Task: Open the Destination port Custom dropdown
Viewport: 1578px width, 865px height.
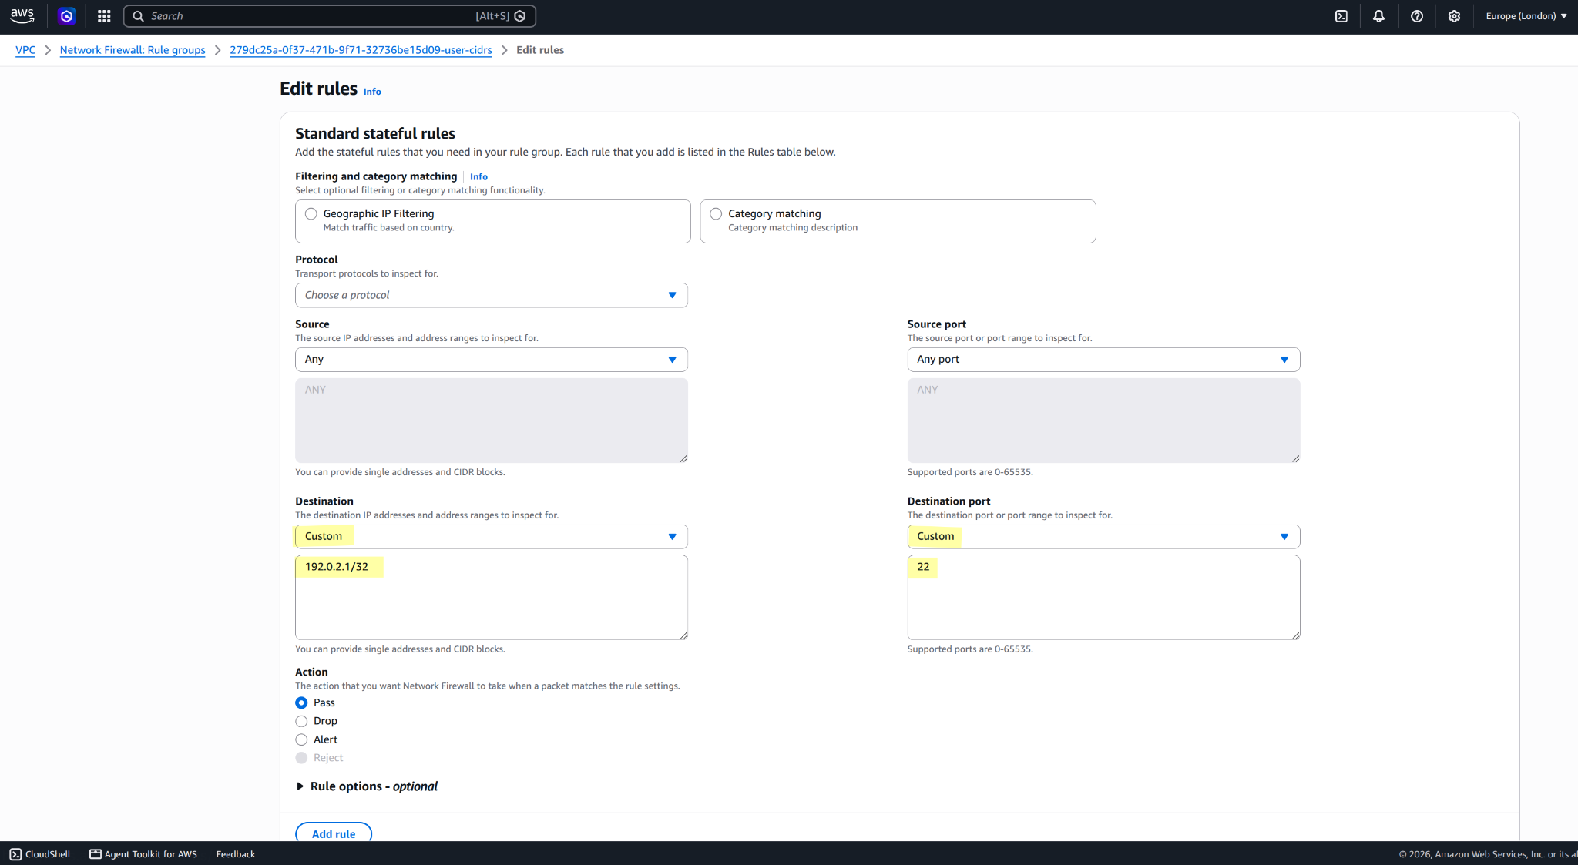Action: (1103, 537)
